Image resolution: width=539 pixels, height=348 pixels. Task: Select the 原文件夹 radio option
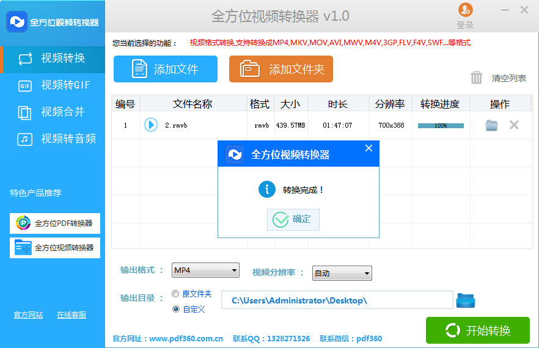point(176,294)
